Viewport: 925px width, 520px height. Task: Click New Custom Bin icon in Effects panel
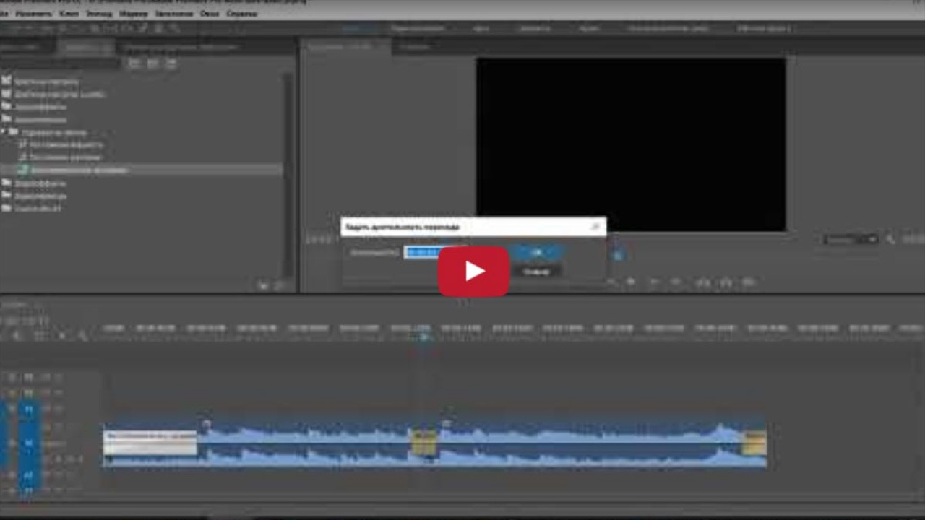[264, 285]
